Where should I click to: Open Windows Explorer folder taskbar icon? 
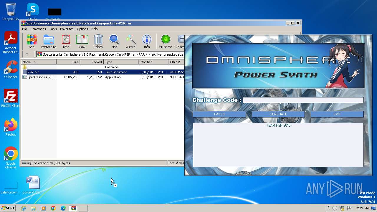click(x=33, y=208)
